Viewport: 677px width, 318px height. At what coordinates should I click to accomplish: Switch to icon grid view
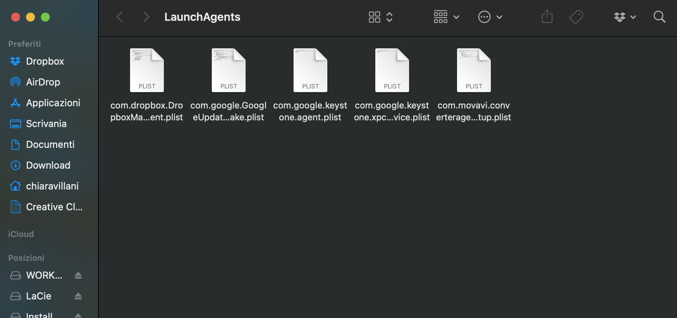pyautogui.click(x=374, y=17)
